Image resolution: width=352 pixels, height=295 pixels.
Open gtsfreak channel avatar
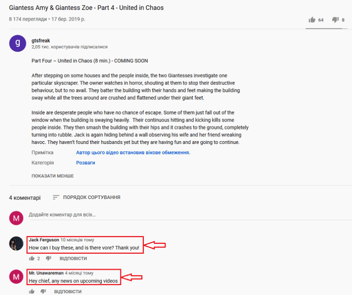click(x=18, y=43)
